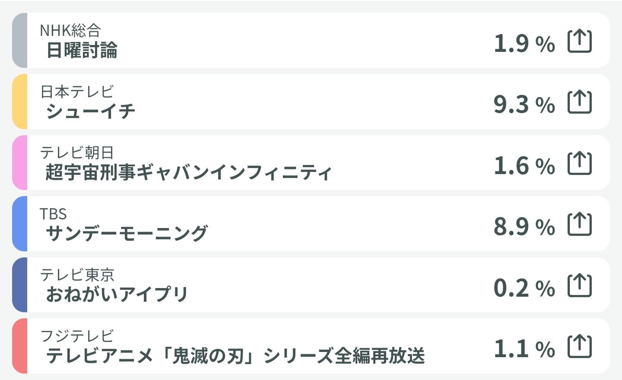Share the シューイチ rating
Viewport: 622px width, 380px height.
click(x=579, y=102)
